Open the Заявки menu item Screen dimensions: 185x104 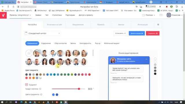(x=38, y=15)
